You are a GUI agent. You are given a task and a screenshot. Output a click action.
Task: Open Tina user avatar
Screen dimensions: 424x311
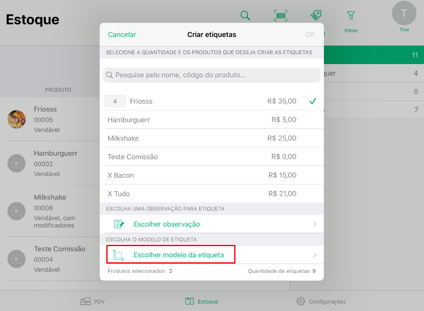[404, 13]
